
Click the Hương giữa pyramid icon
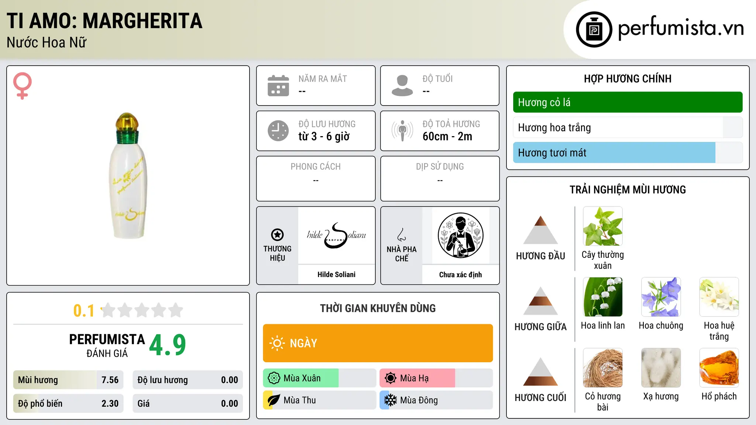click(540, 301)
